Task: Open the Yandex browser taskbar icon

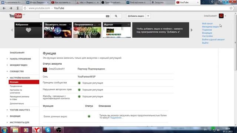Action: (x=37, y=130)
